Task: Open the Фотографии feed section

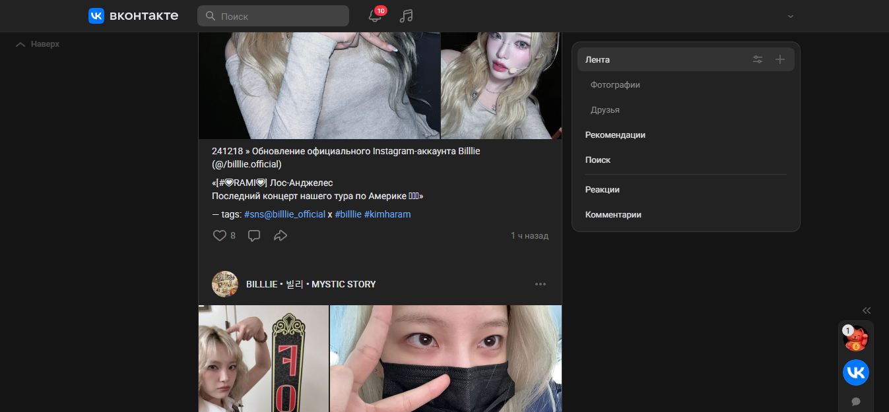Action: point(615,84)
